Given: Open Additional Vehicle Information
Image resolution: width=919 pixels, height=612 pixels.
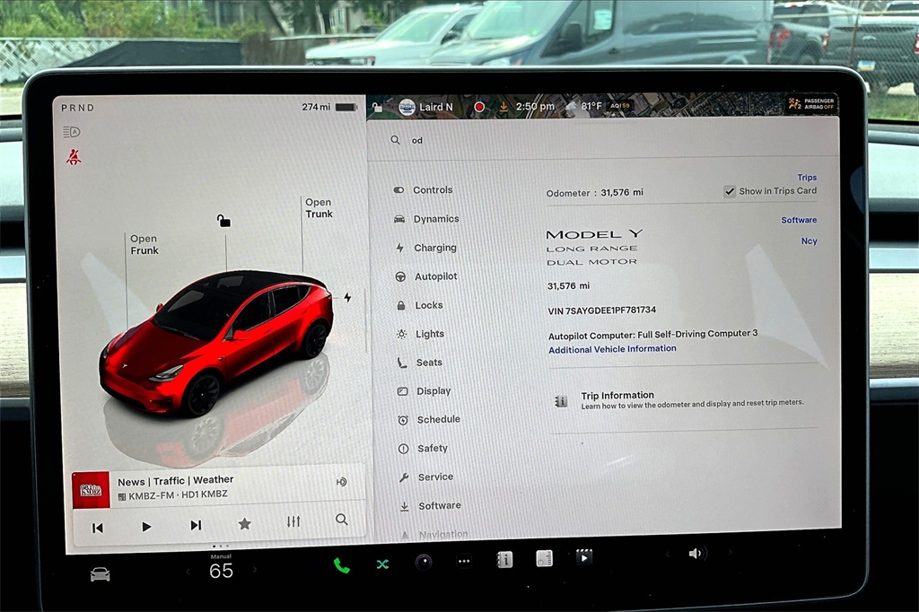Looking at the screenshot, I should (612, 349).
